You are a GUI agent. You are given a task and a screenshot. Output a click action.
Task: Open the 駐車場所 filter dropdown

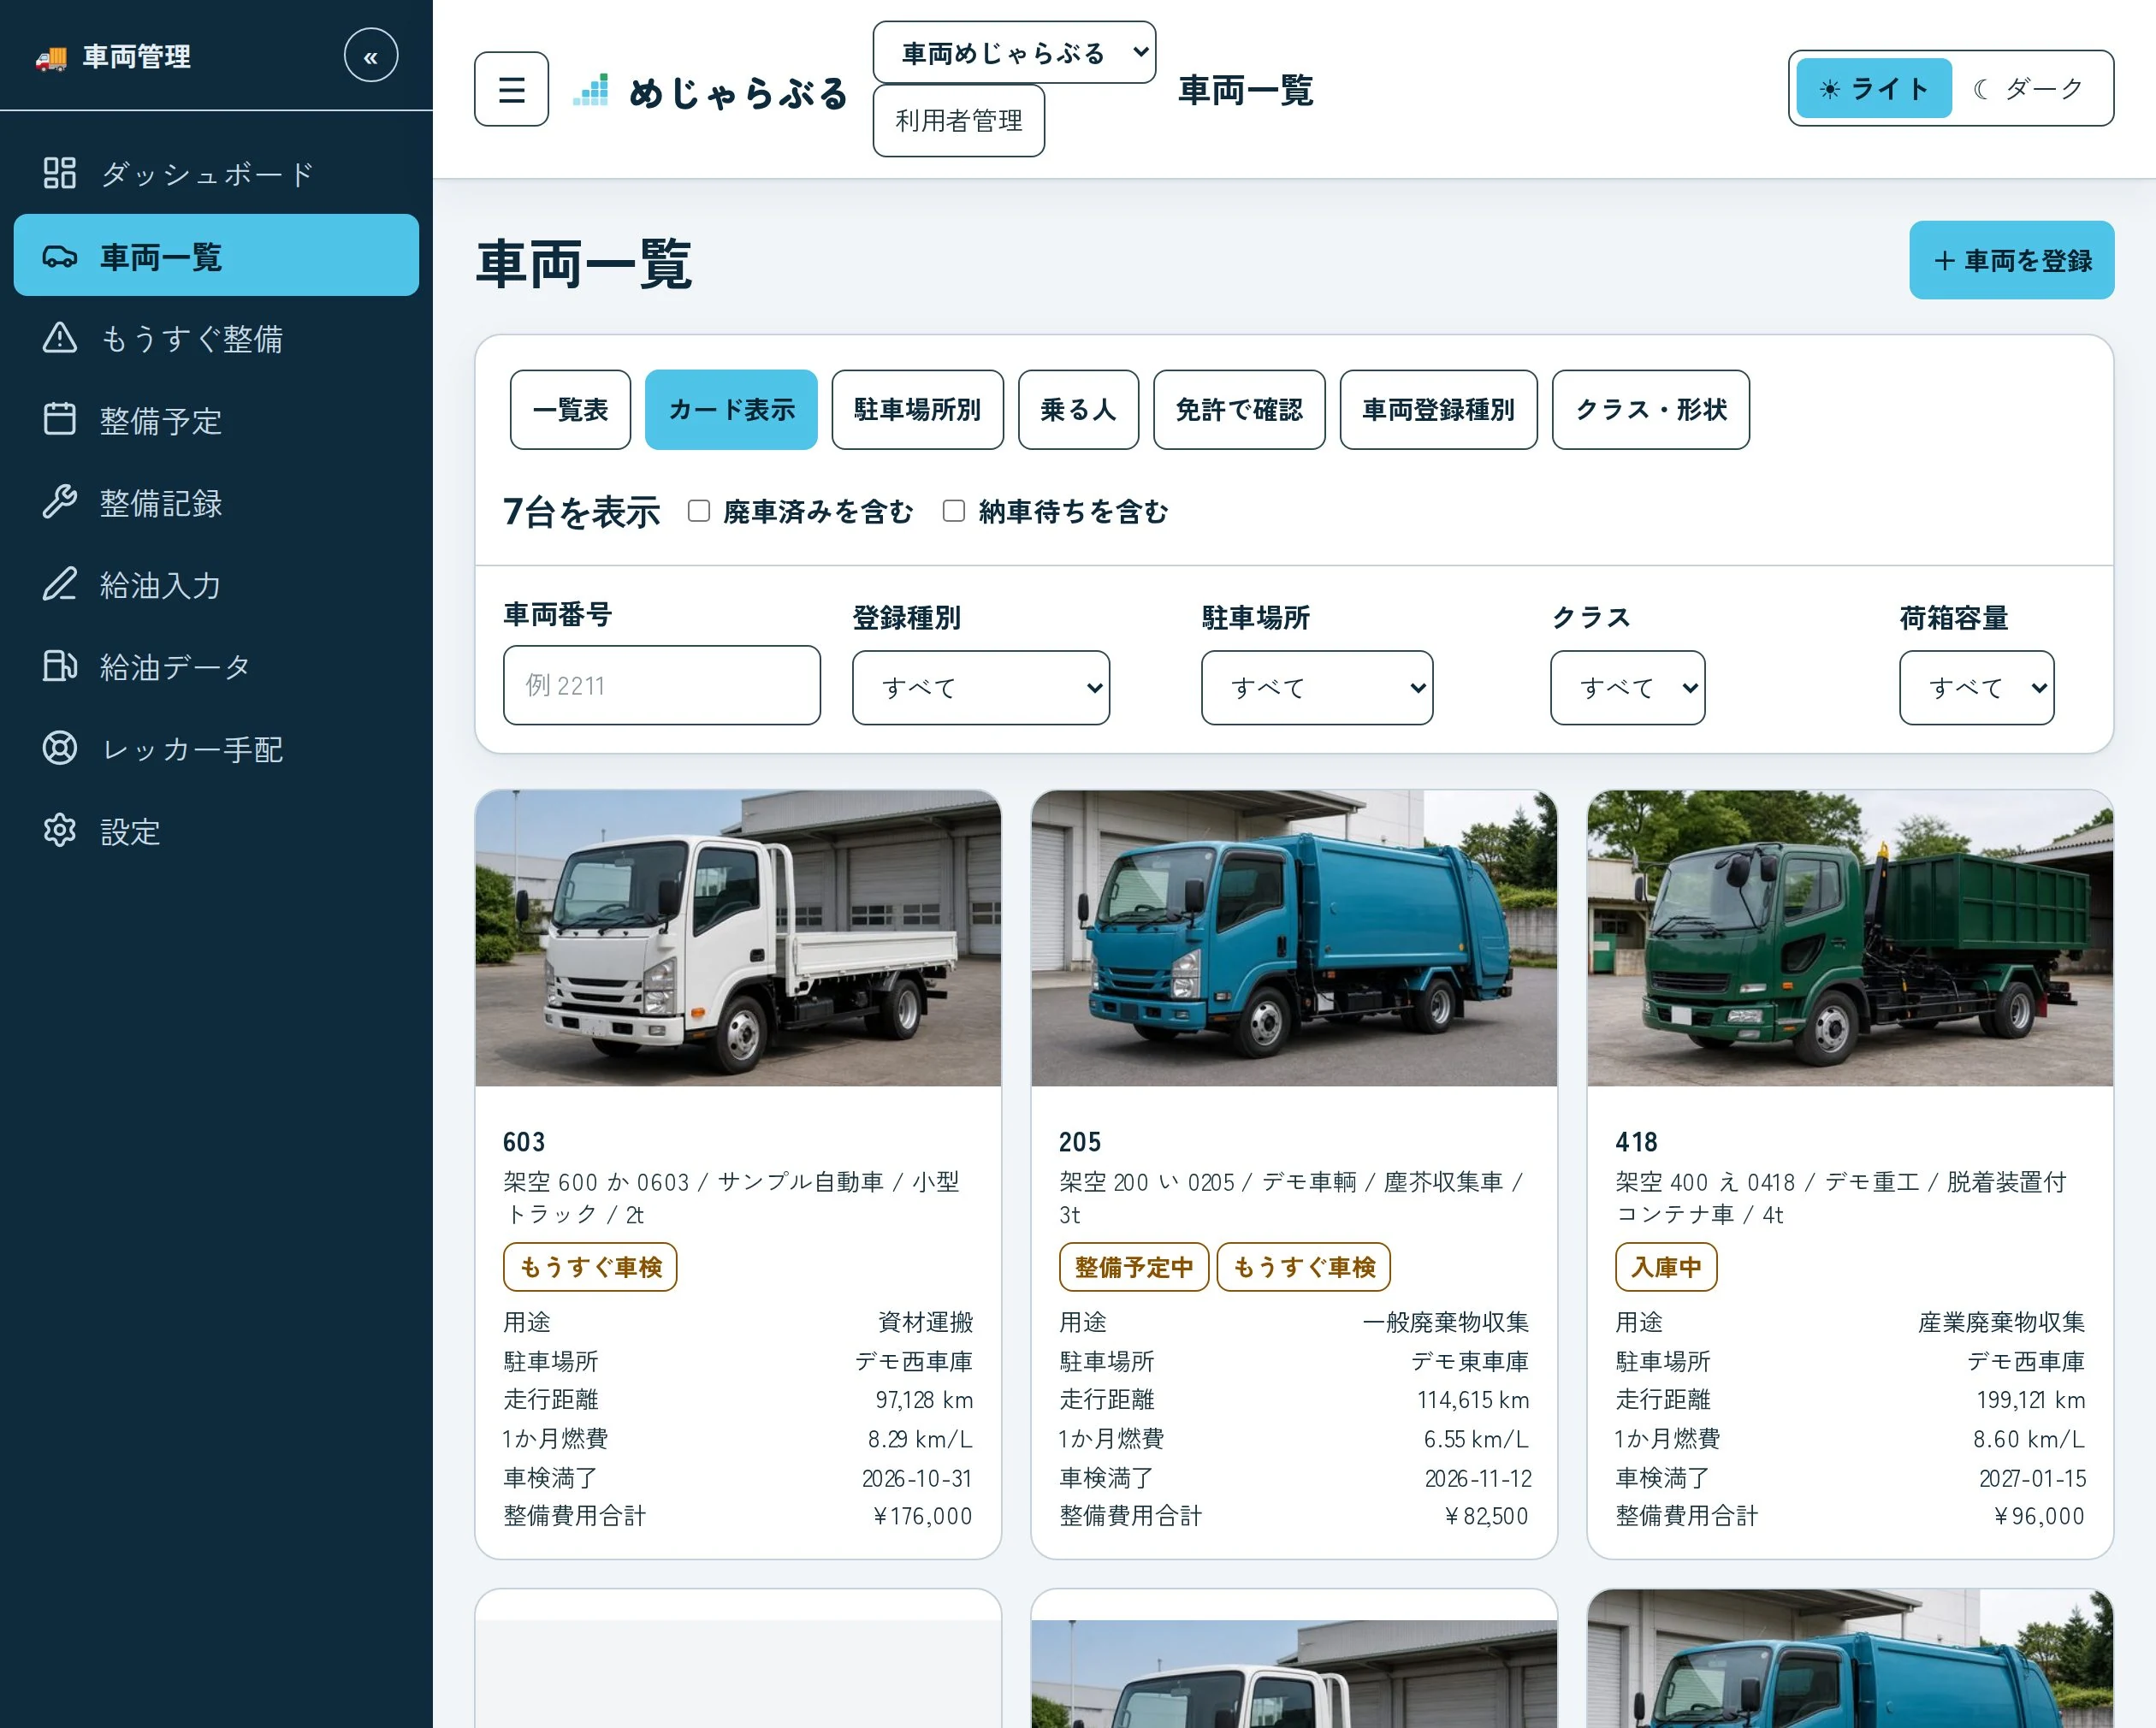point(1316,688)
